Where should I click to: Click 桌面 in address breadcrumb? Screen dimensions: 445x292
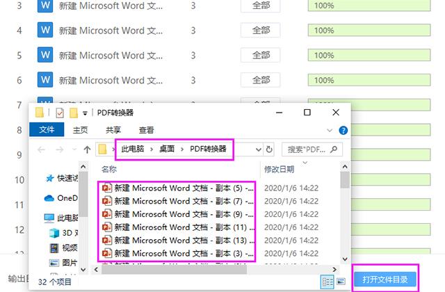tap(167, 149)
